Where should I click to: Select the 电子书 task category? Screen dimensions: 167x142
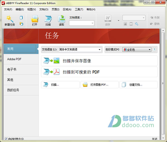tap(21, 70)
